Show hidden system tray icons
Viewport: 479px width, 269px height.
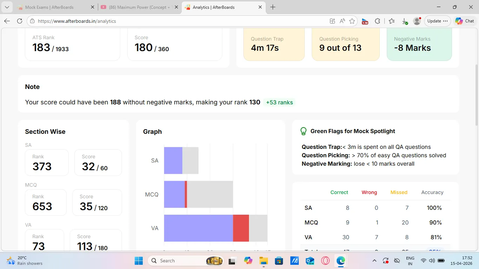click(374, 261)
